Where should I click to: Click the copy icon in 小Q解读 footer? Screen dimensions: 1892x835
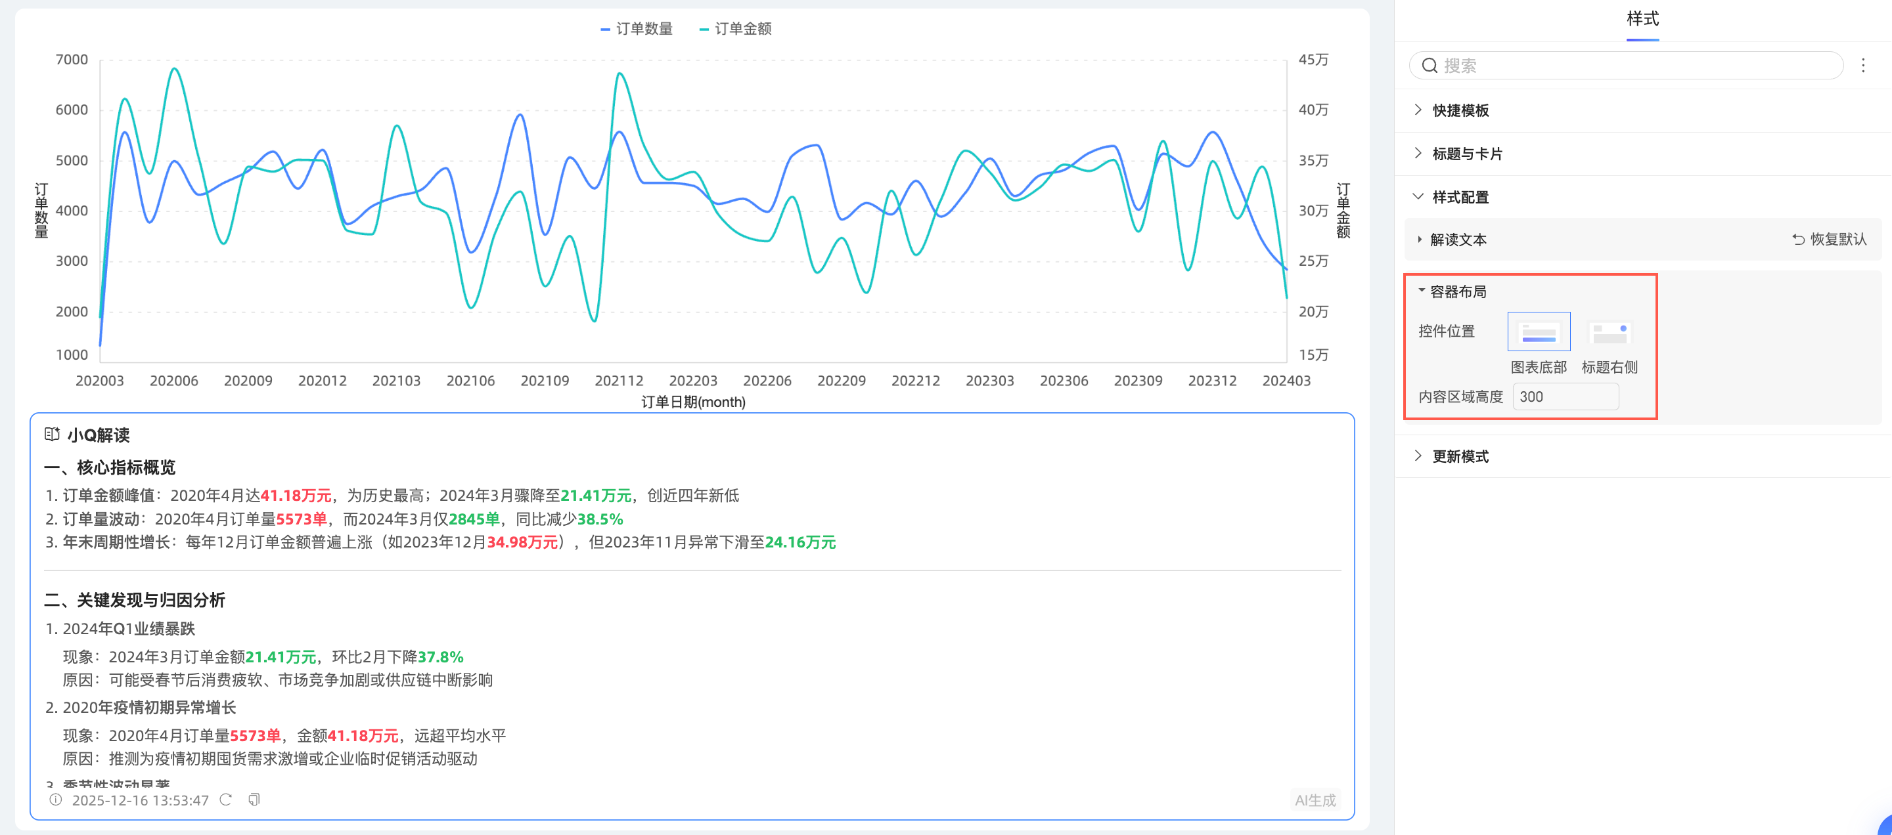point(254,800)
